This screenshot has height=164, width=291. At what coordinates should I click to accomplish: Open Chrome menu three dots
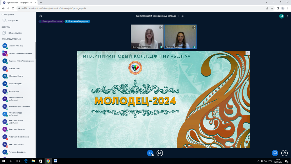click(x=288, y=8)
